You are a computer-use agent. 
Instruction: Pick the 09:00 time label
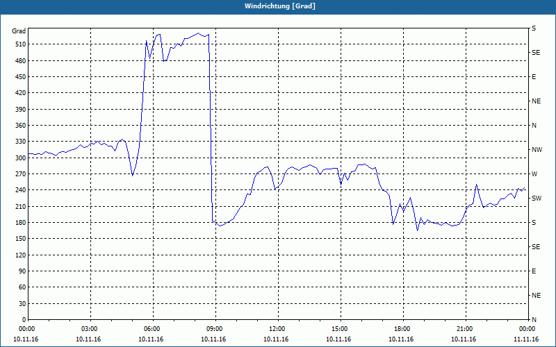tap(215, 329)
